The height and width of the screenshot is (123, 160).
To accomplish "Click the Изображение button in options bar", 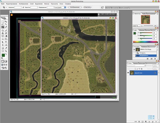I will (x=75, y=7).
